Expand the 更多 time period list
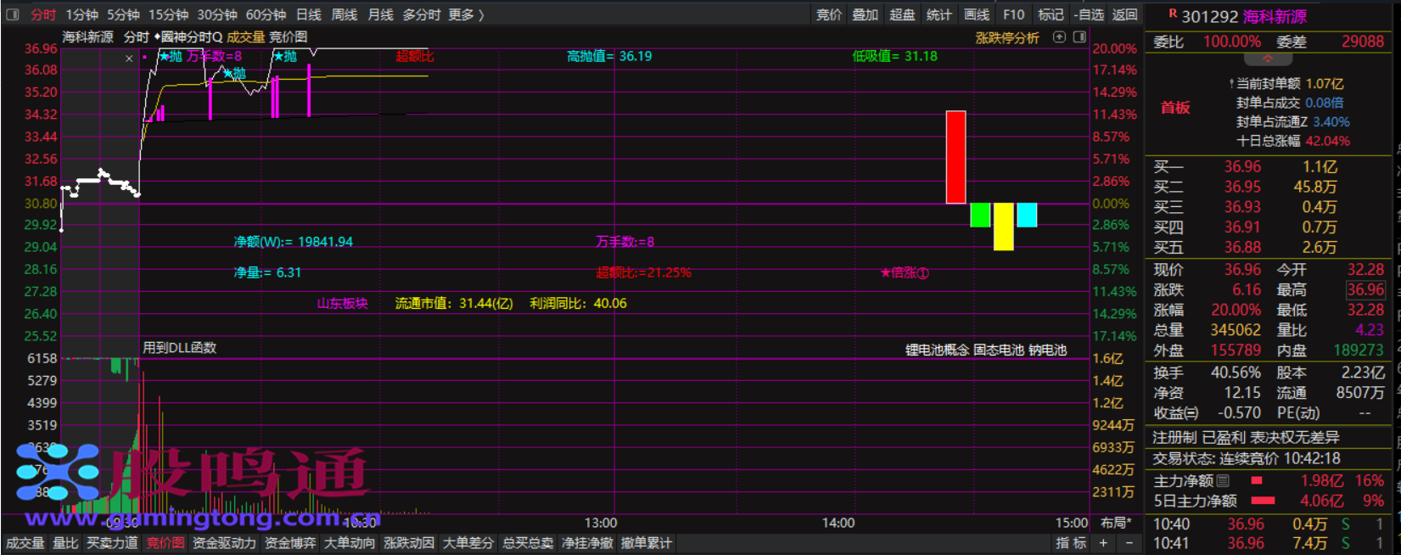Image resolution: width=1401 pixels, height=555 pixels. pos(466,14)
